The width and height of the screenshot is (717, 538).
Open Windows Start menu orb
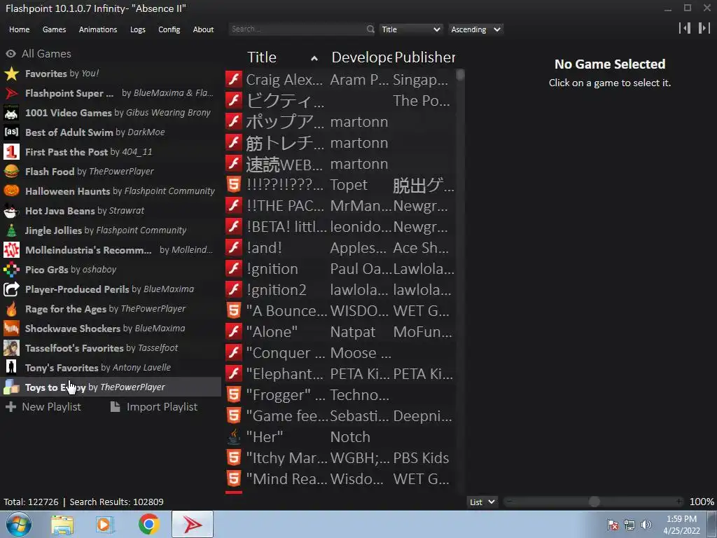pos(19,524)
